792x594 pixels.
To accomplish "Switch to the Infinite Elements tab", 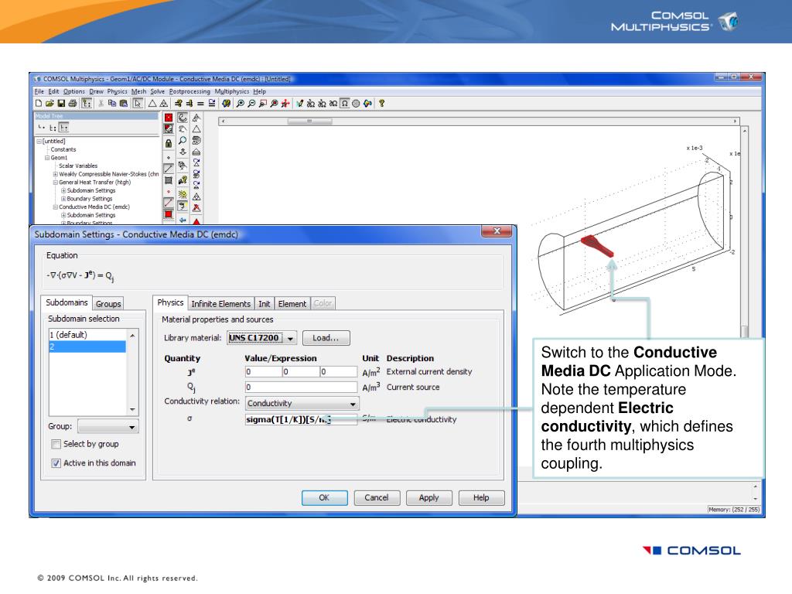I will tap(220, 303).
